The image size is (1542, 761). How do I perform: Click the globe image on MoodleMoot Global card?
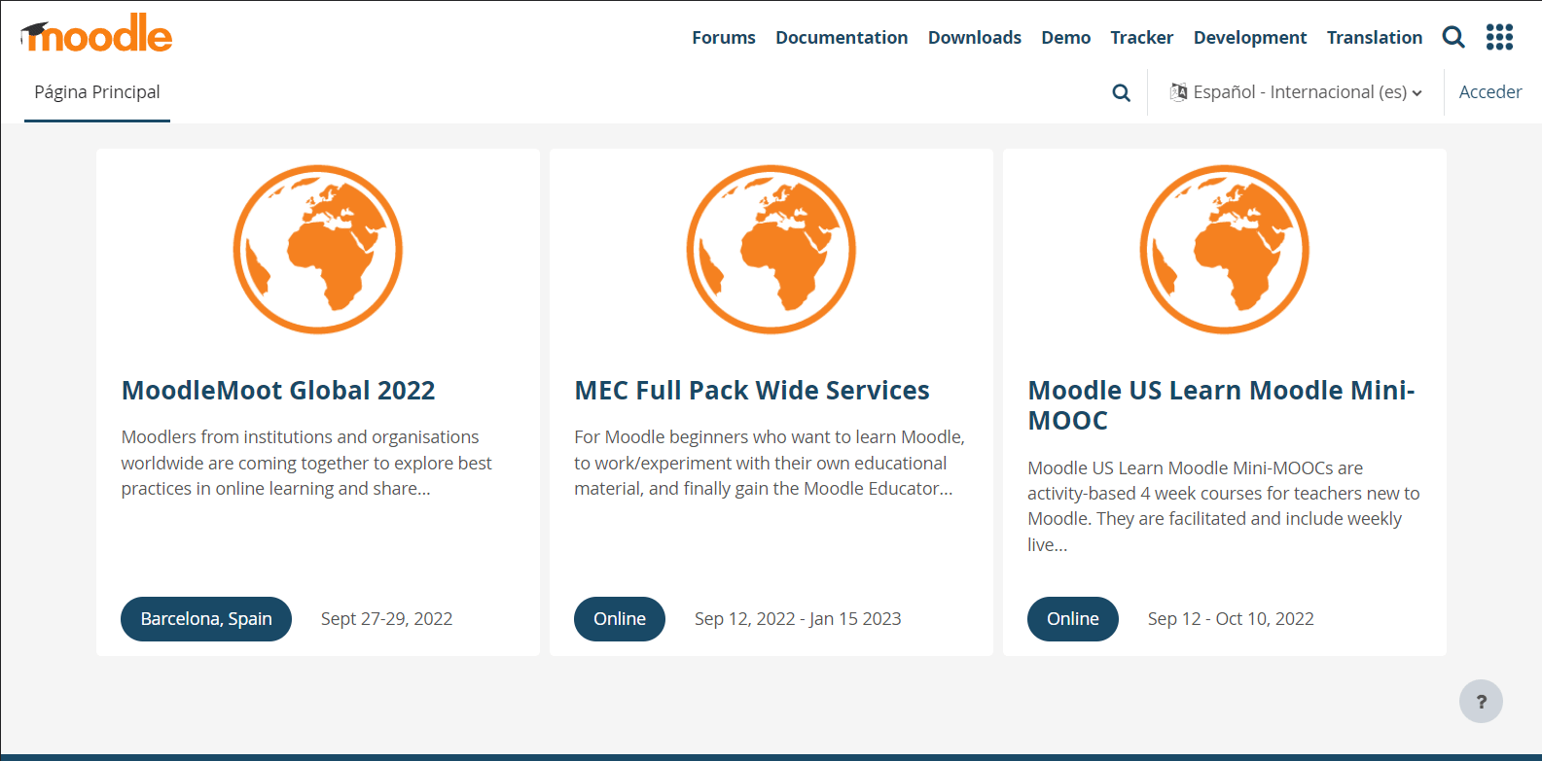click(x=318, y=249)
